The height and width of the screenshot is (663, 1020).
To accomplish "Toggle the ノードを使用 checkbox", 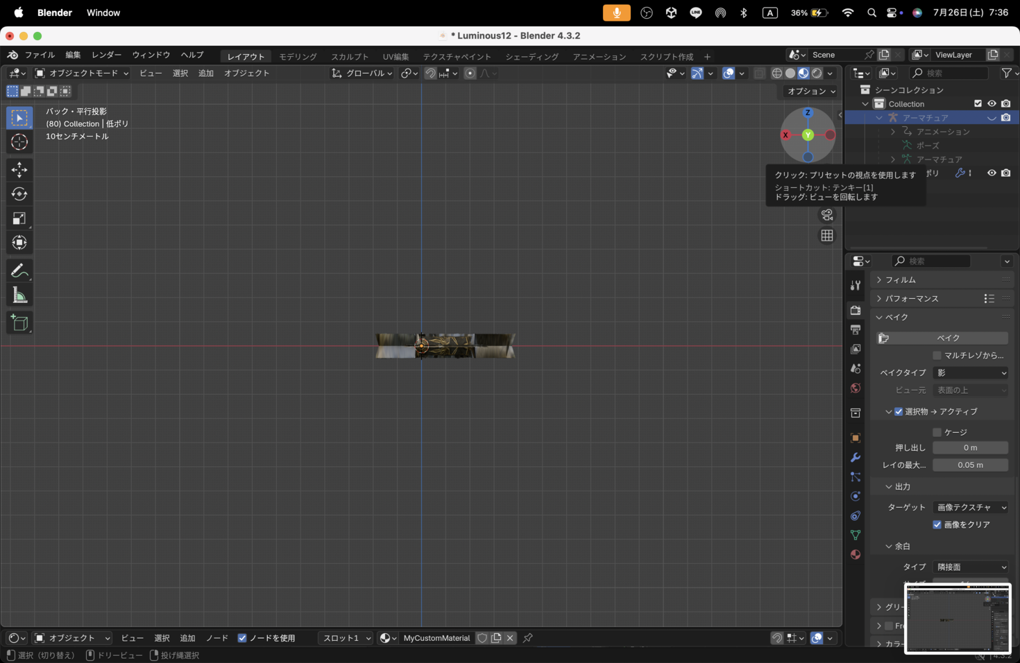I will (x=242, y=638).
